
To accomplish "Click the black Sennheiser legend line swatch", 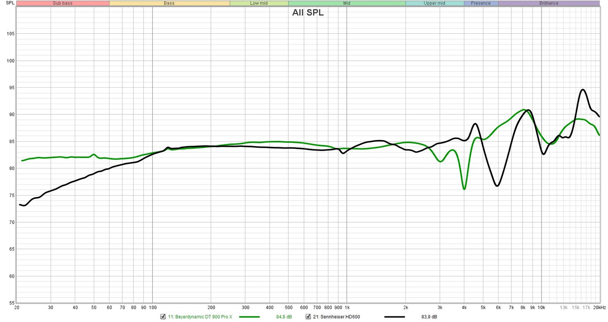I will [x=394, y=317].
